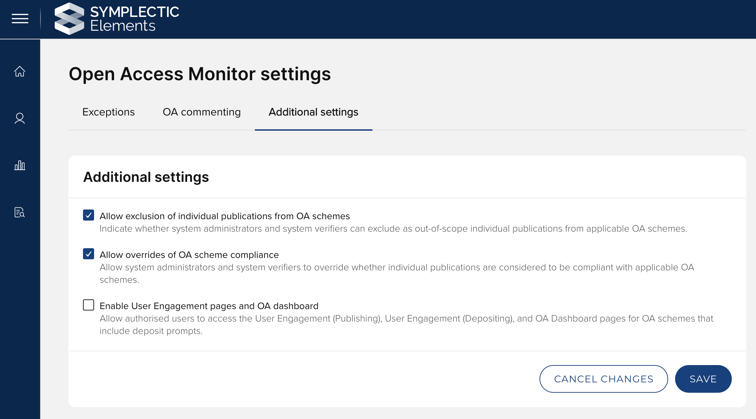Viewport: 756px width, 419px height.
Task: Click label text 'Enable User Engagement pages and OA dashboard'
Action: tap(209, 306)
